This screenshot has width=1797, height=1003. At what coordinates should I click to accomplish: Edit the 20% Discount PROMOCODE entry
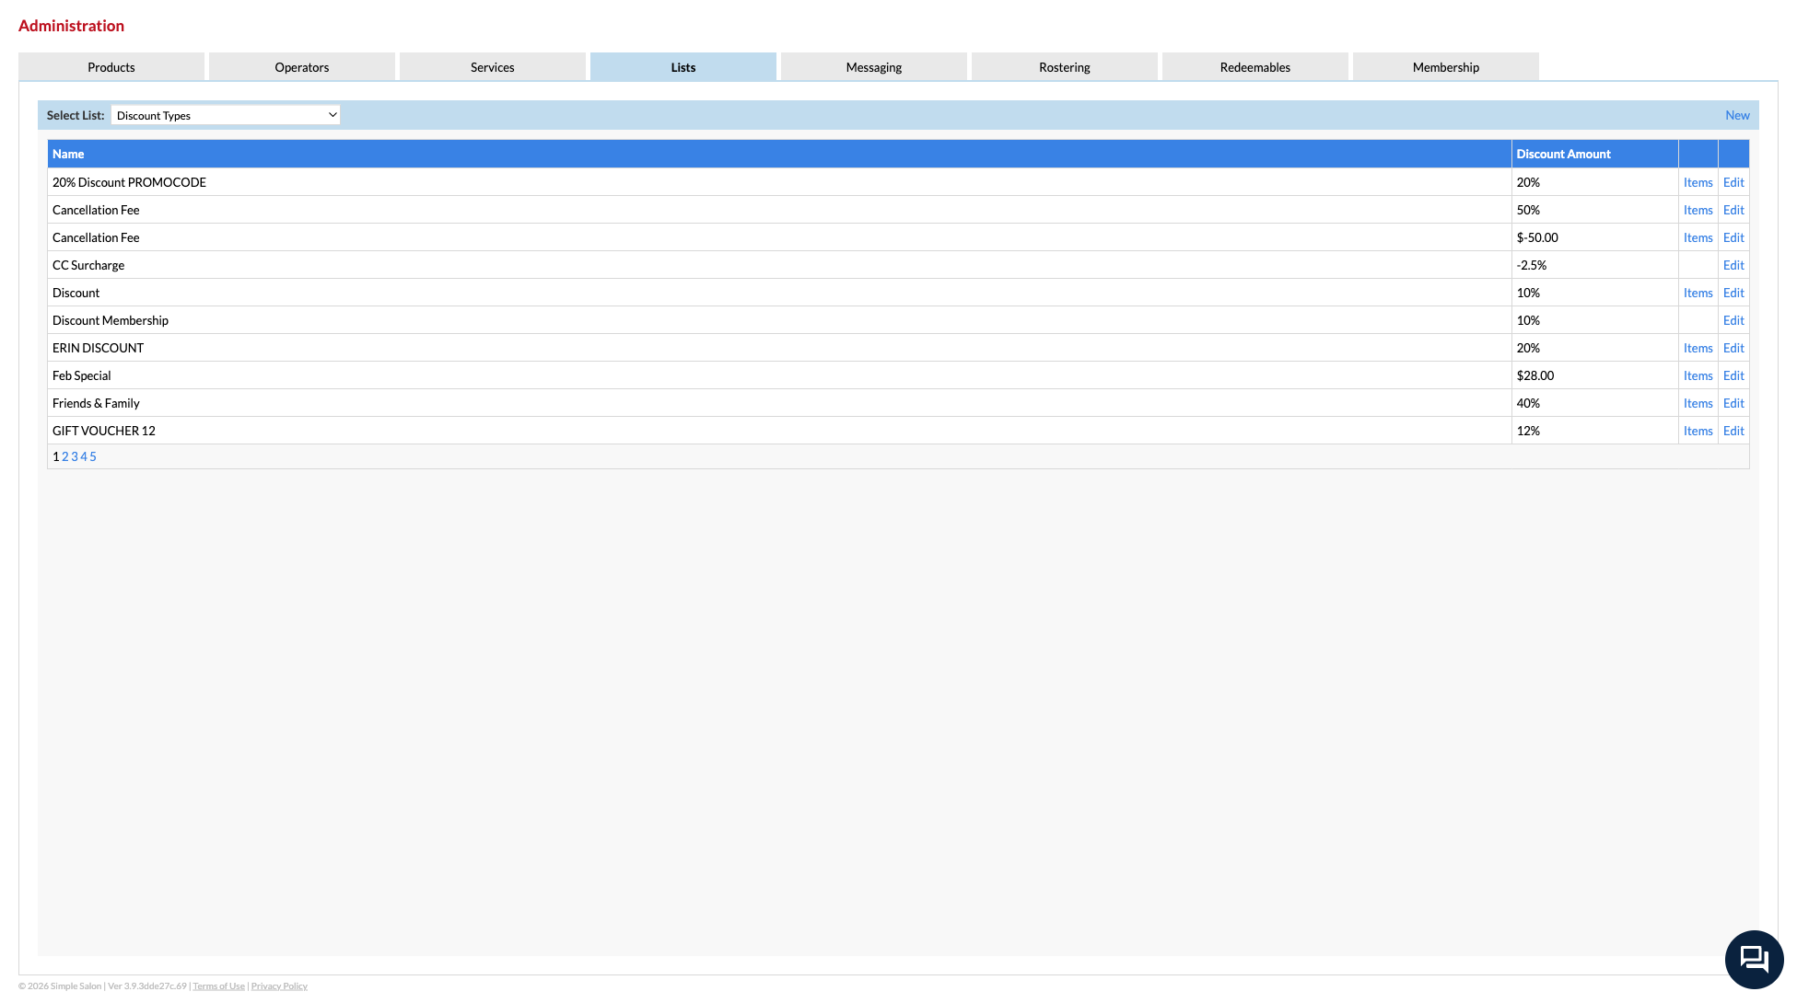click(1733, 182)
